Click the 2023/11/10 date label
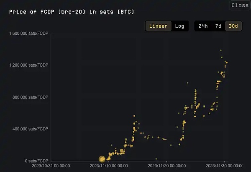The height and width of the screenshot is (172, 251). click(109, 166)
